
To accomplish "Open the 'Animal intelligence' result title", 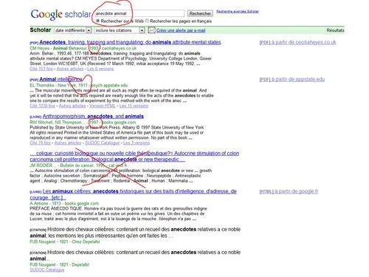I will coord(61,79).
